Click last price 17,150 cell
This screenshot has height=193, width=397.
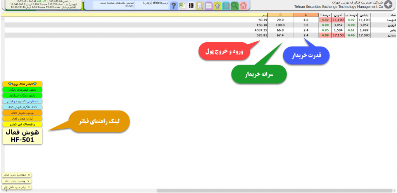tap(338, 35)
